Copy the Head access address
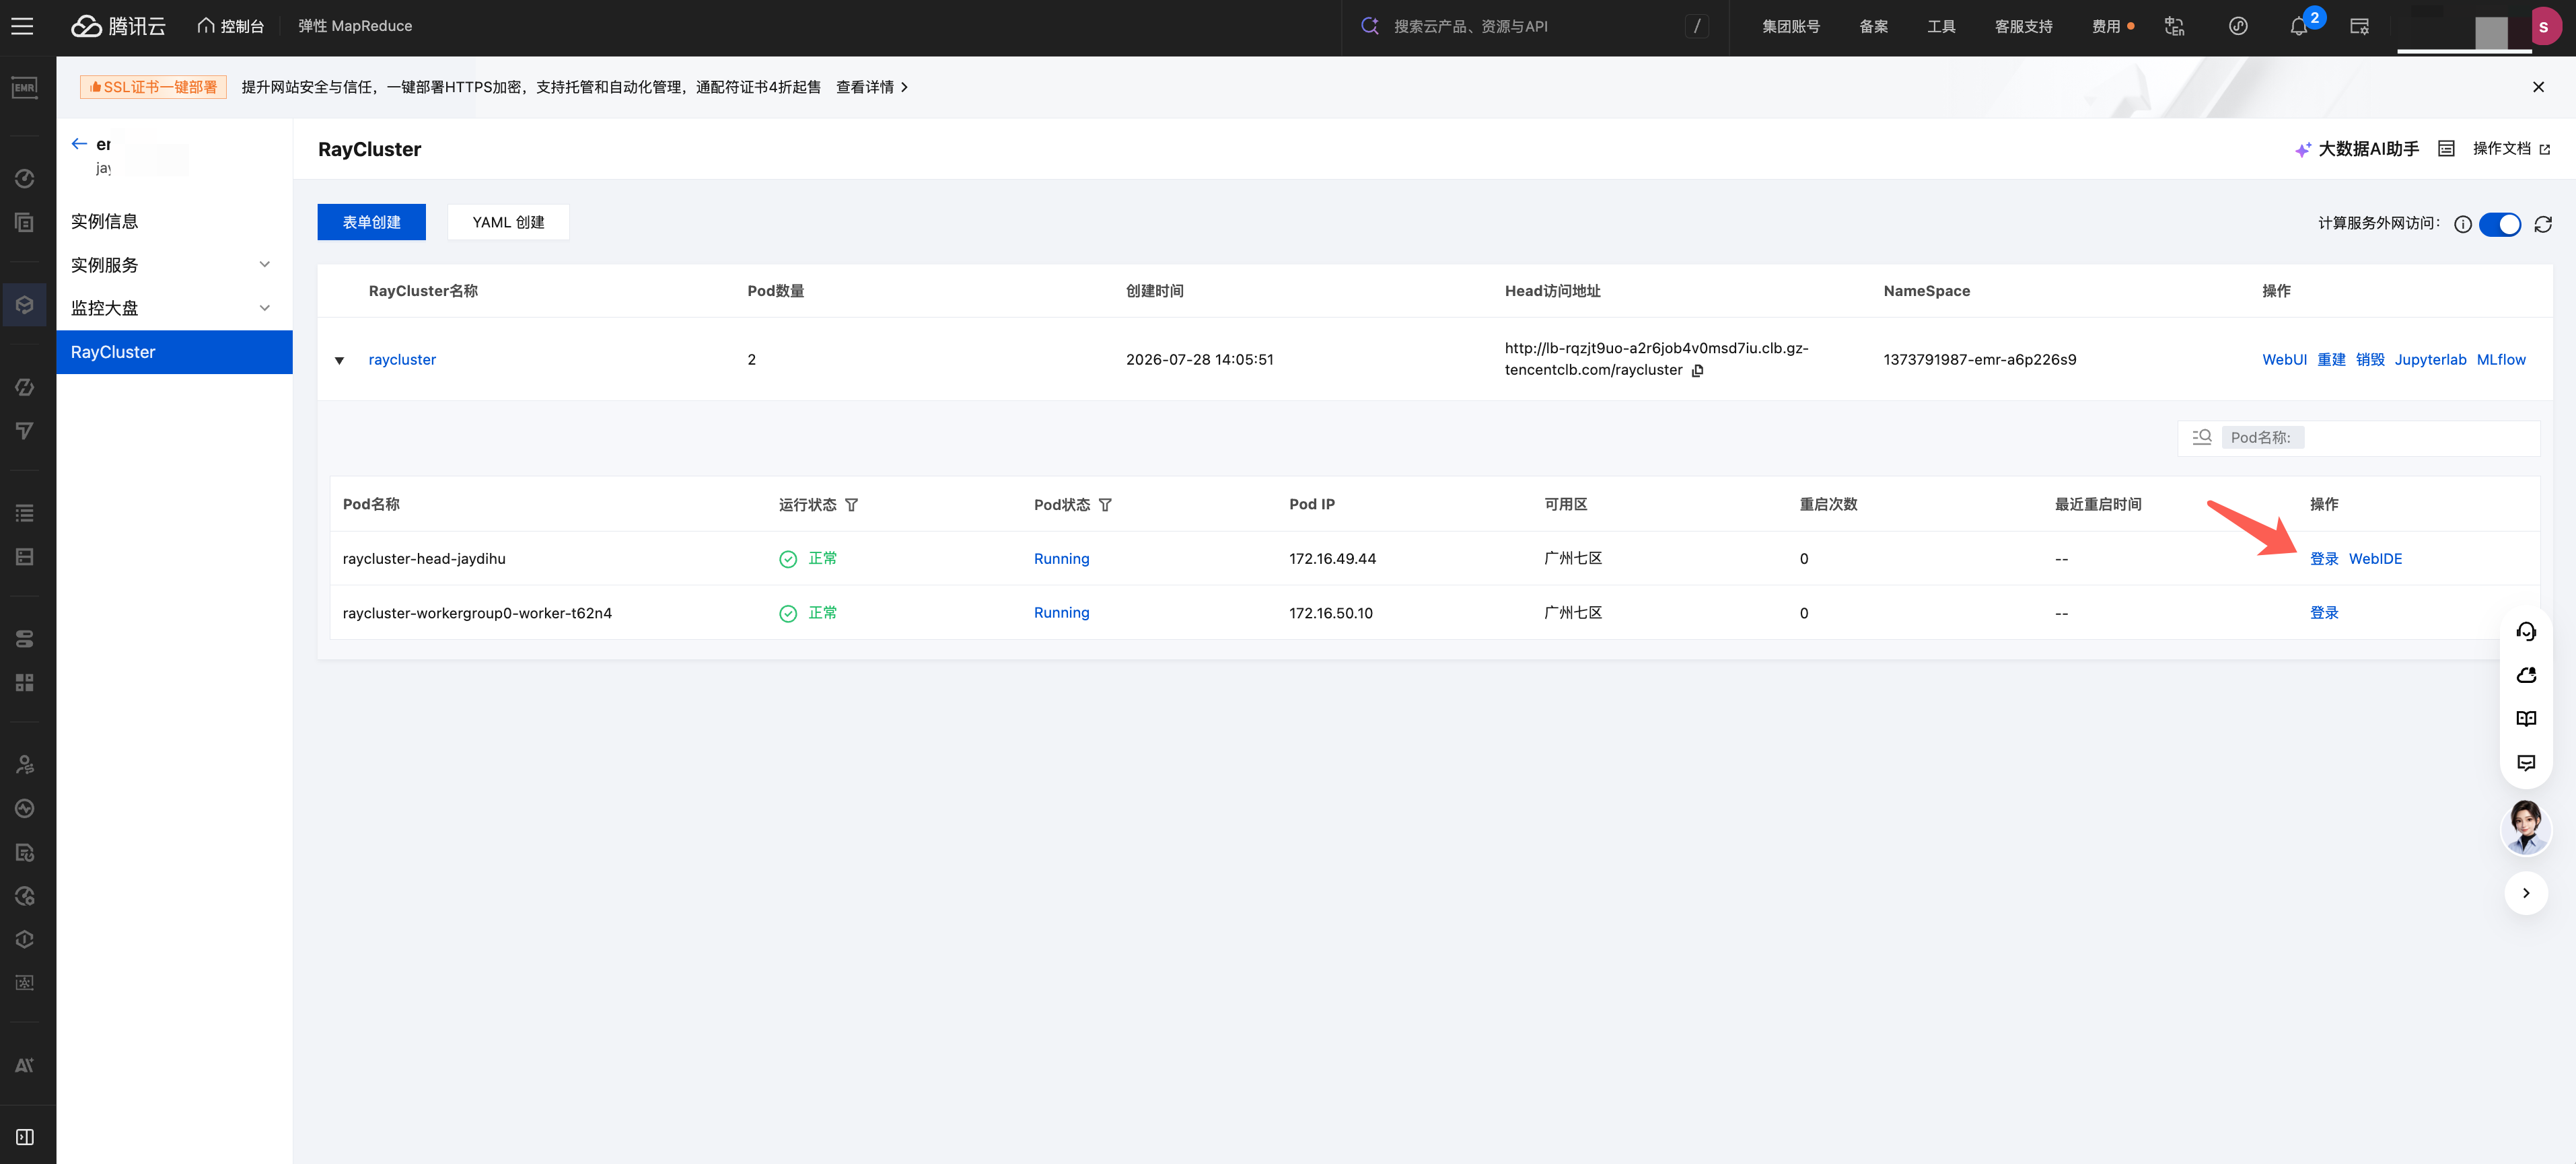 click(x=1698, y=371)
